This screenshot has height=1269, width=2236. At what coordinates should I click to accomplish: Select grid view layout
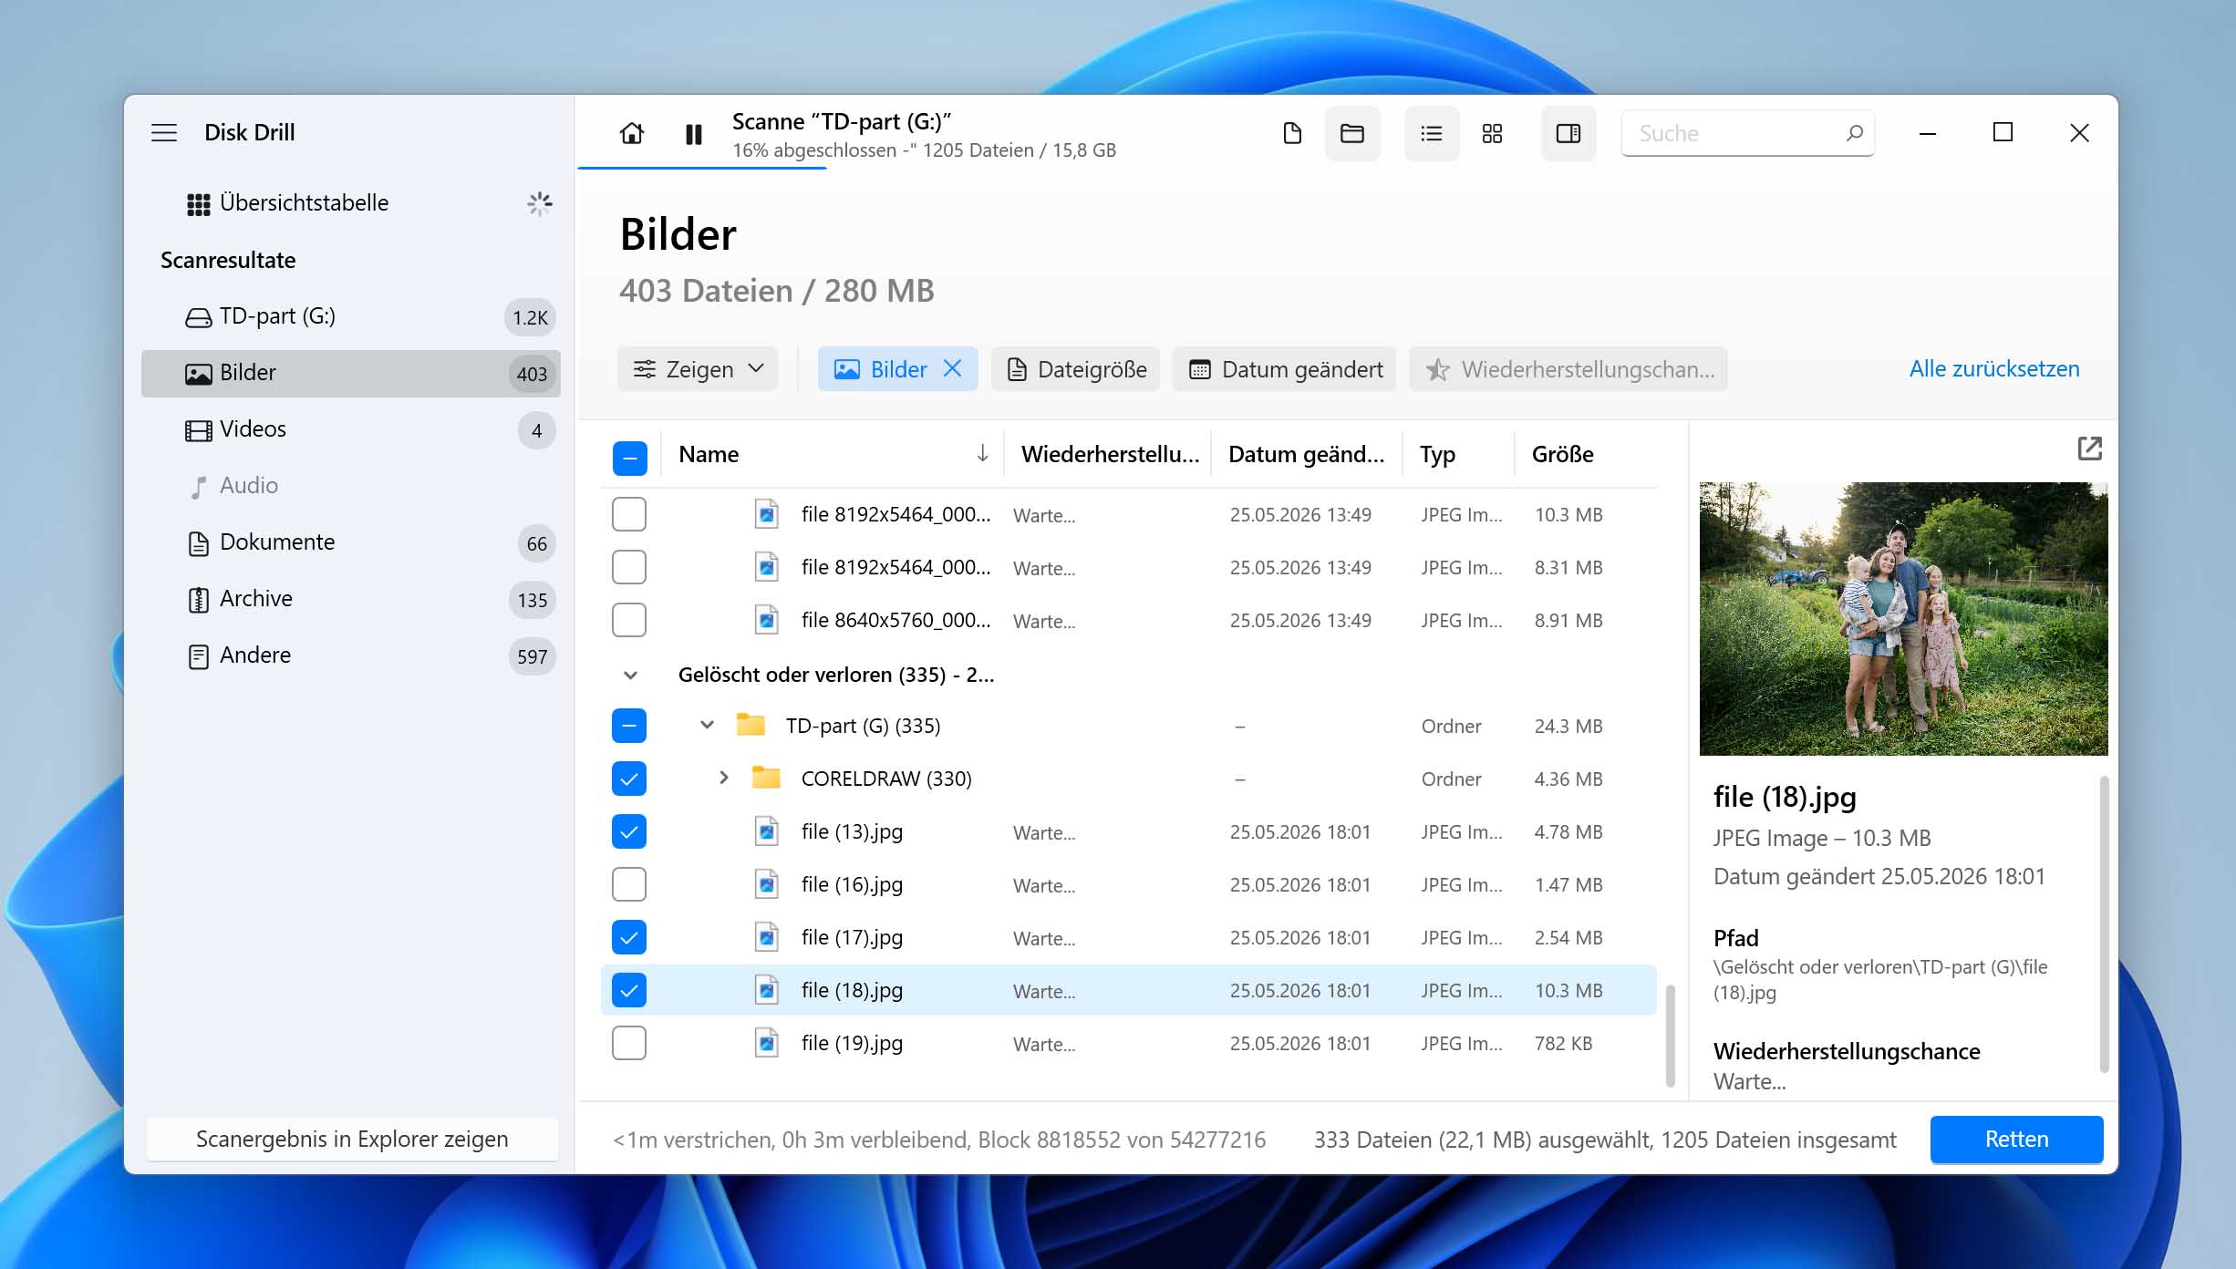tap(1493, 134)
